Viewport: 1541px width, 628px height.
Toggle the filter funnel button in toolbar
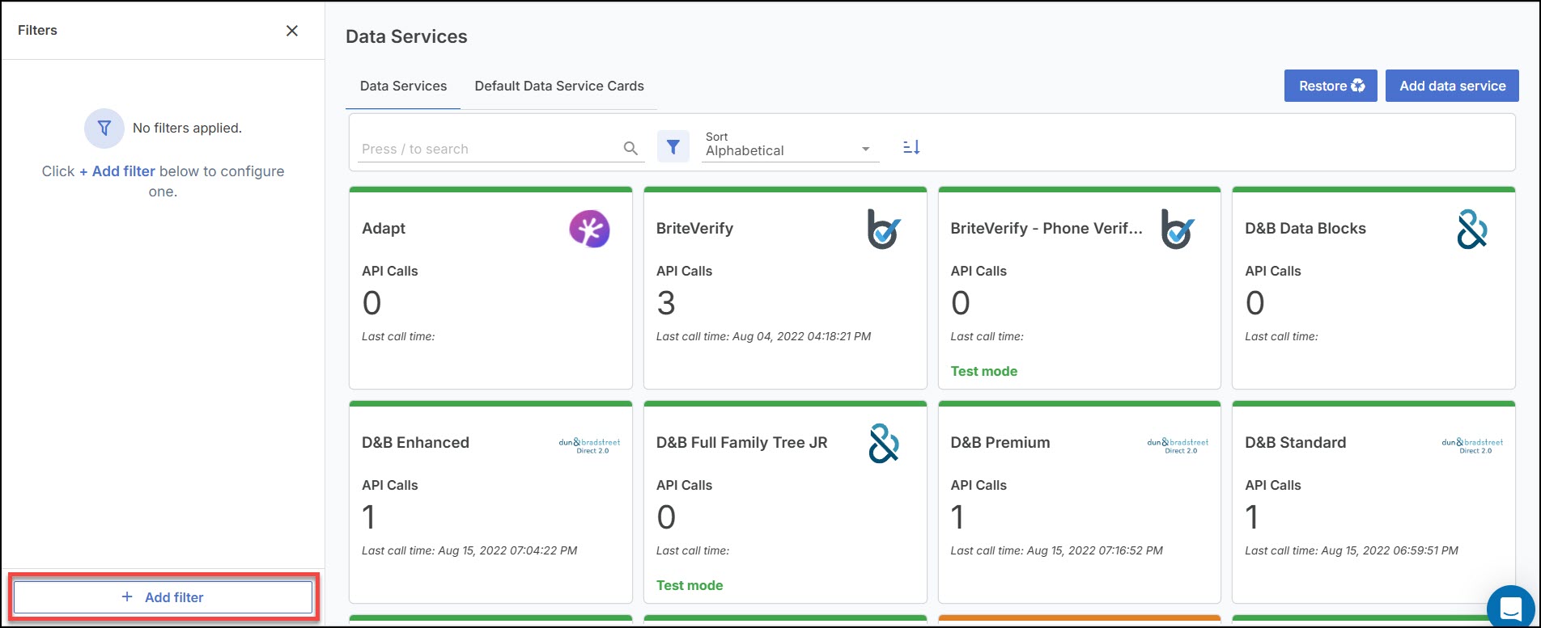tap(673, 147)
